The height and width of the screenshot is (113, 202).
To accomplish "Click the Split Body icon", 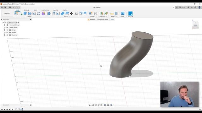I will pyautogui.click(x=85, y=13).
